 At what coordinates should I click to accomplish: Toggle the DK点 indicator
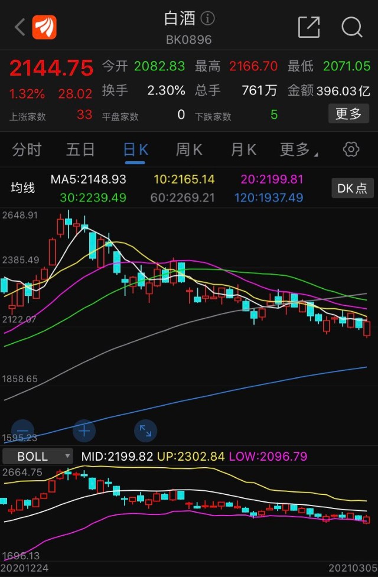tap(352, 188)
